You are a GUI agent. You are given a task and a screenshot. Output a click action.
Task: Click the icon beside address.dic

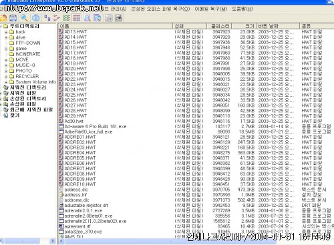[61, 190]
